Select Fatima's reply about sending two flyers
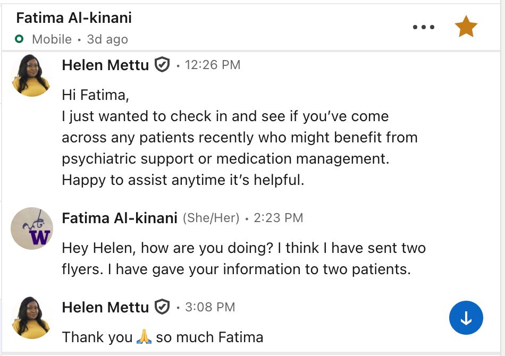Viewport: 505px width, 356px height. pos(243,258)
